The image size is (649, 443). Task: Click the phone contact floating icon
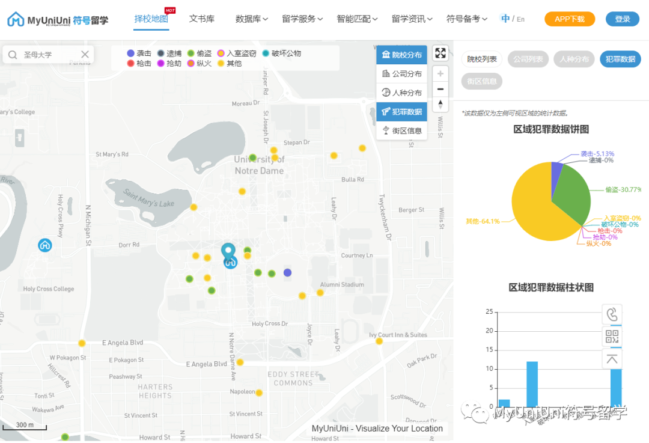pyautogui.click(x=612, y=314)
